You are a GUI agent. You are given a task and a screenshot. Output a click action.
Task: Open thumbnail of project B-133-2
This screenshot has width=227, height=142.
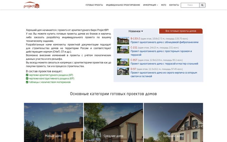(123, 41)
